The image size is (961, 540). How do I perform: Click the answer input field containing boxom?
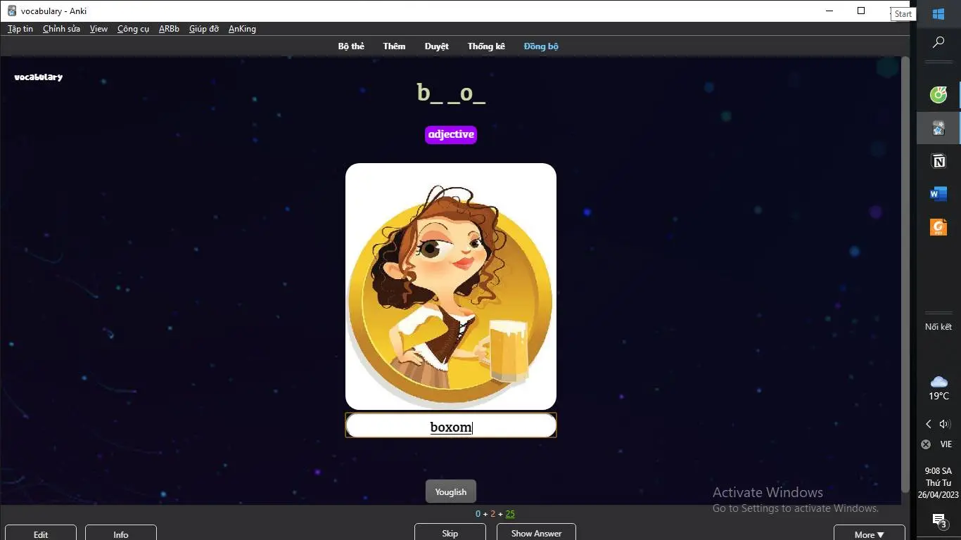coord(451,426)
